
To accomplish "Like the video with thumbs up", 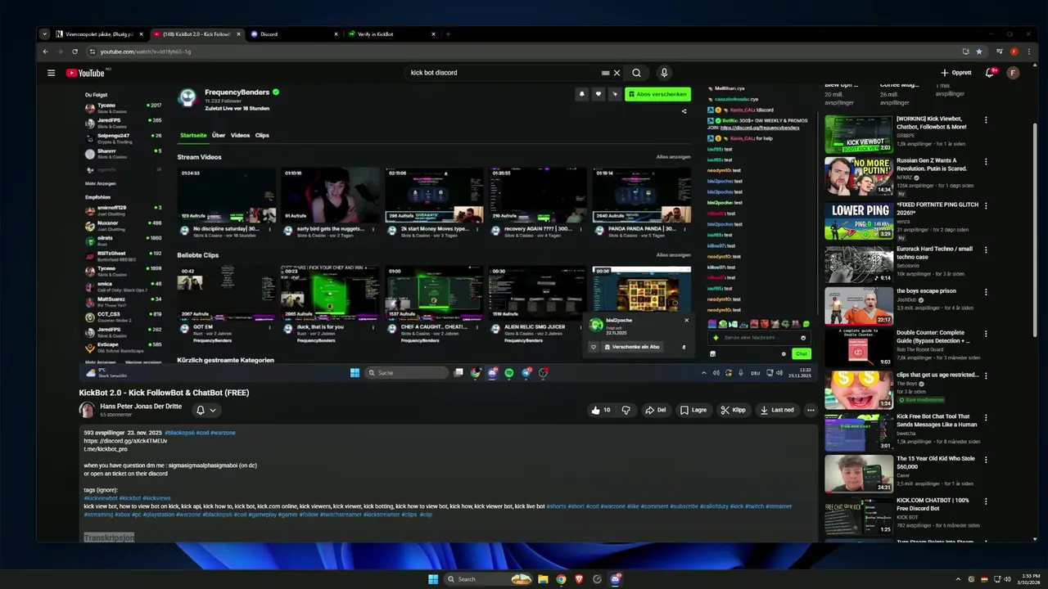I will point(601,410).
